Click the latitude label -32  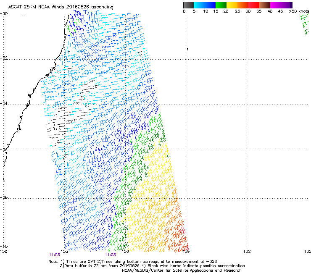(x=4, y=58)
